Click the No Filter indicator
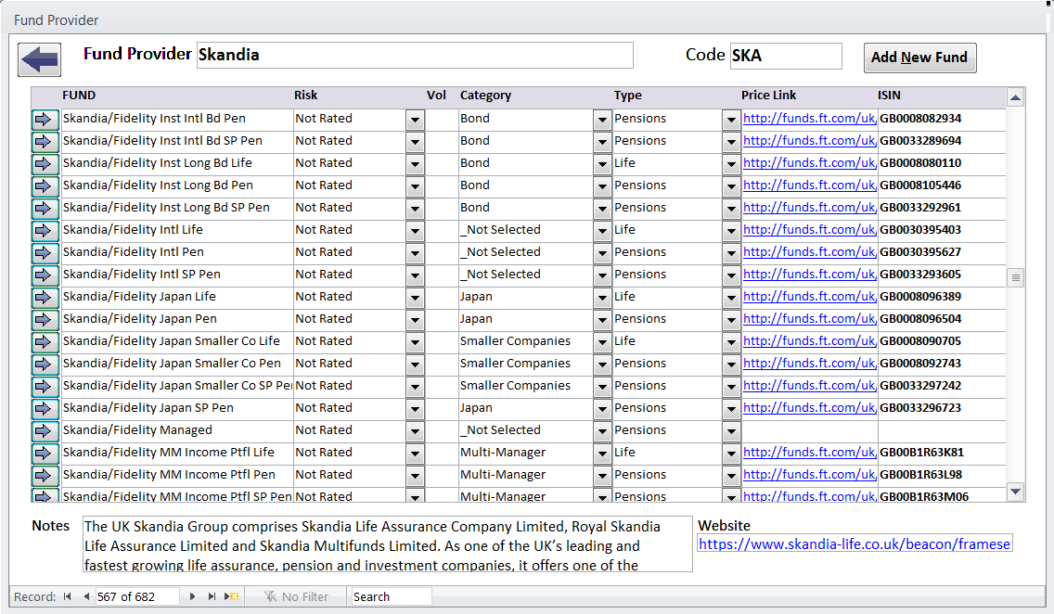Viewport: 1054px width, 614px height. coord(297,596)
